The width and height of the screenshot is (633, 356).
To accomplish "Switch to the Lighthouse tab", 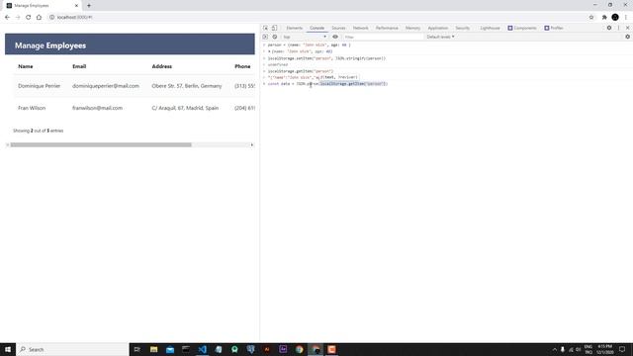I will tap(490, 28).
